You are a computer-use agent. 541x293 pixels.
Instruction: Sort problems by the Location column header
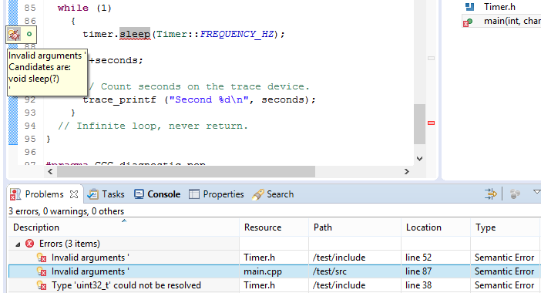(435, 227)
